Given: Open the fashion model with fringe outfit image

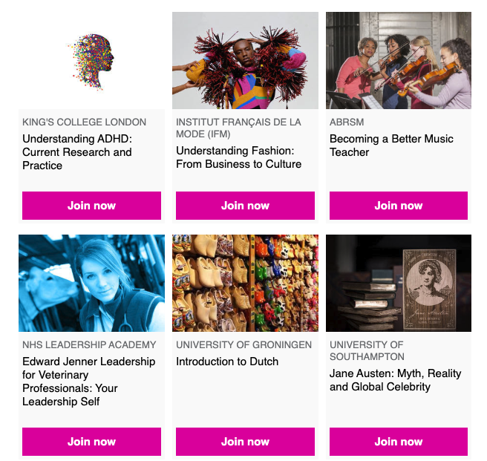Looking at the screenshot, I should [246, 61].
